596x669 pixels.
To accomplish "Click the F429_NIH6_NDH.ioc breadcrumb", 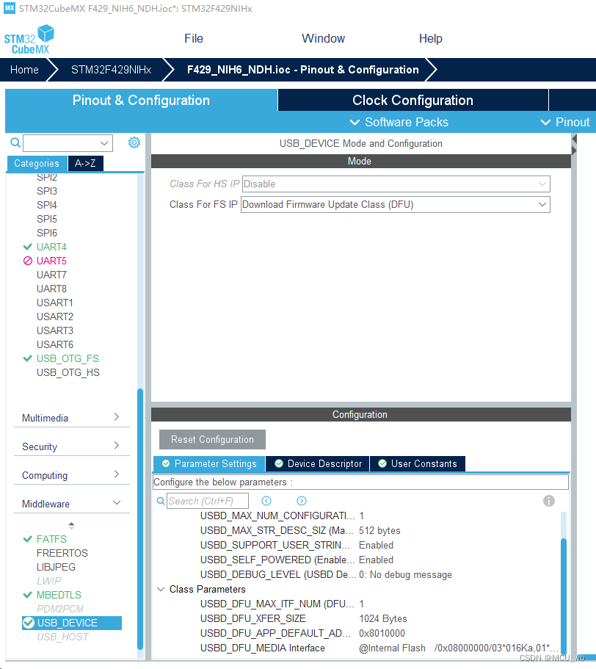I will click(302, 70).
